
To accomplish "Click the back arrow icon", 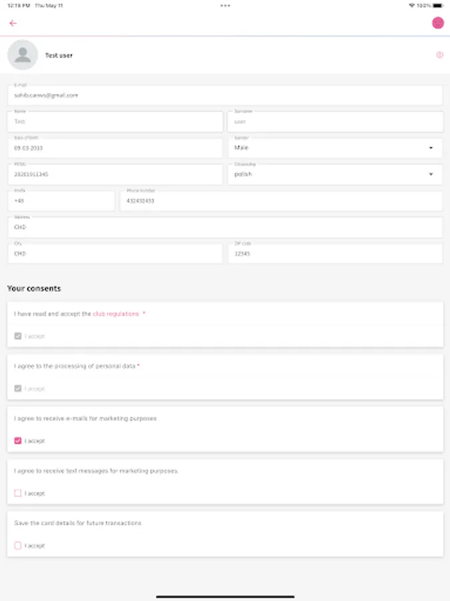I will (x=13, y=23).
